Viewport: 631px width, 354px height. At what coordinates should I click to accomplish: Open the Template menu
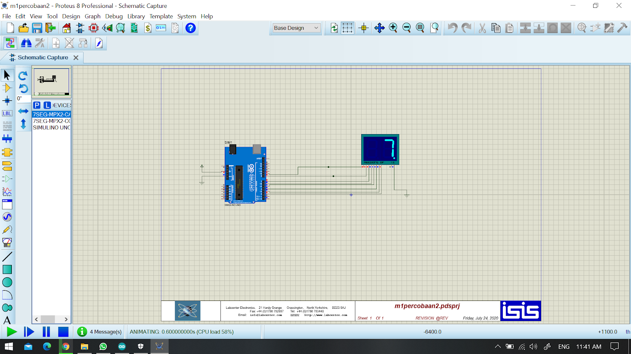click(x=161, y=16)
